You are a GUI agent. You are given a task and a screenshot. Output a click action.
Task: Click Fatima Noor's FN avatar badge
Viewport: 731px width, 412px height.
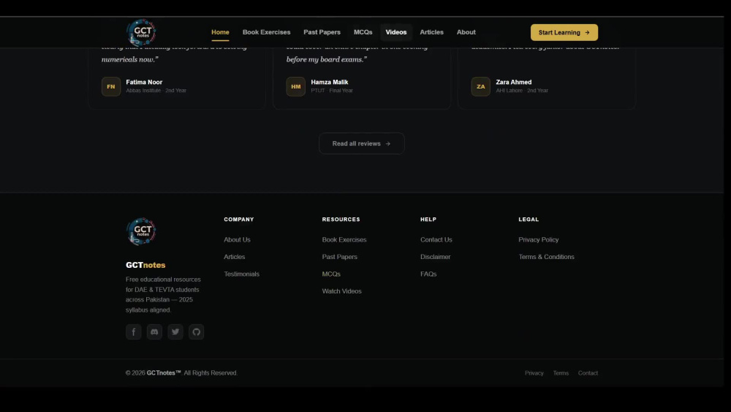click(x=111, y=86)
